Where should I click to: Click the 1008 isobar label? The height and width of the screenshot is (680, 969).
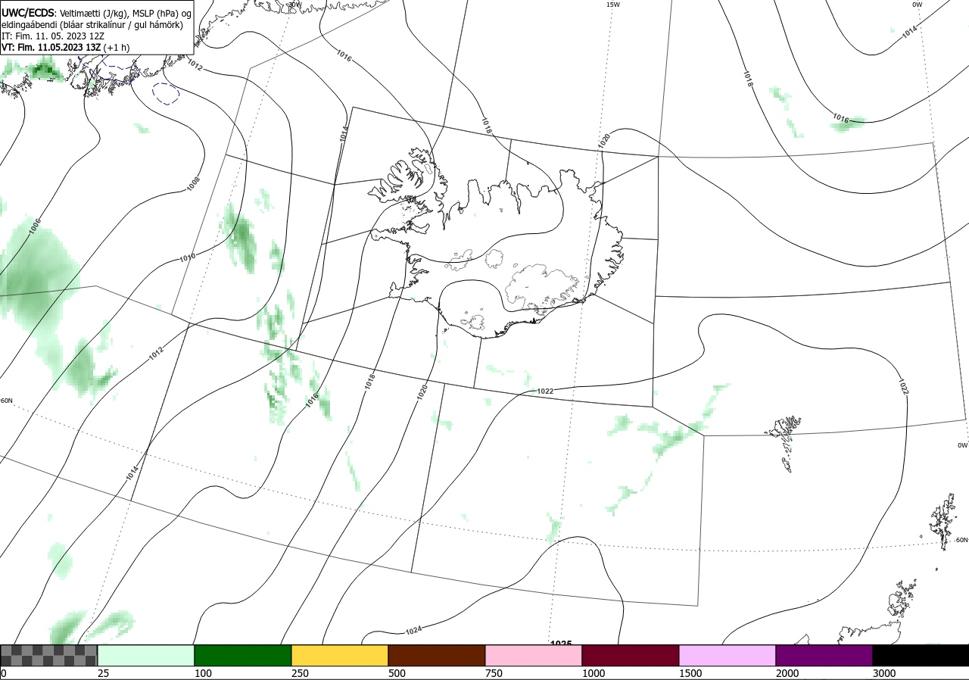coord(193,182)
